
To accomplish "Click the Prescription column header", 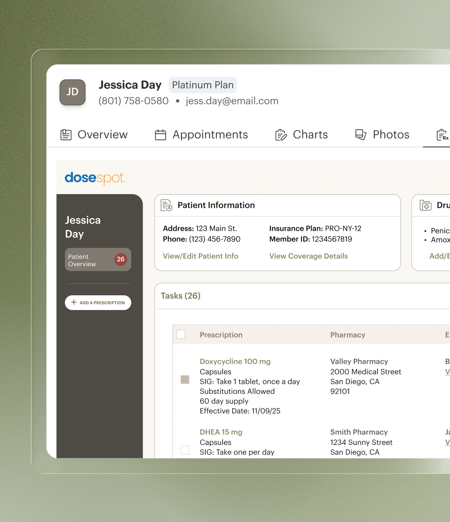I will click(221, 335).
